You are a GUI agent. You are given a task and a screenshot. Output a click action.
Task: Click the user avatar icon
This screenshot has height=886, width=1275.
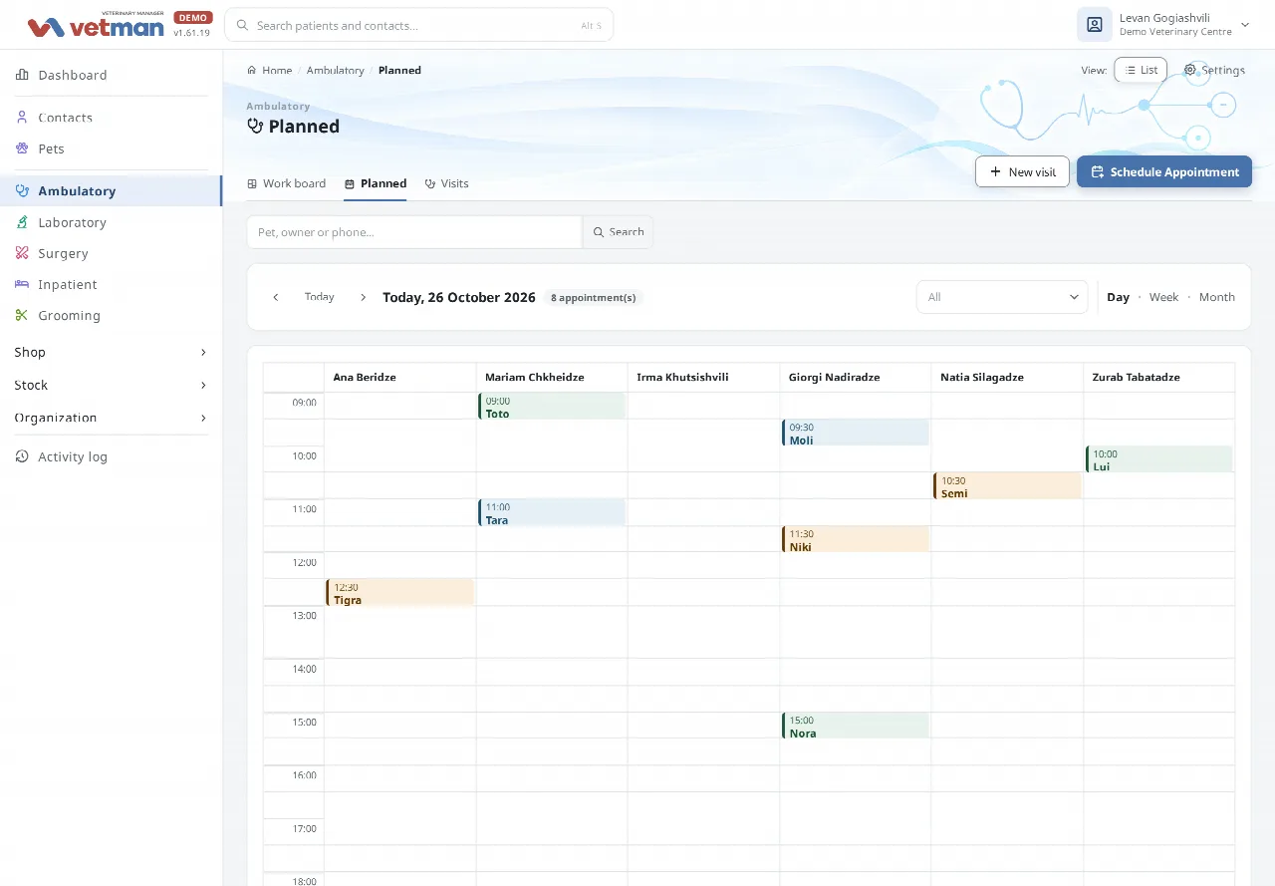click(1094, 25)
